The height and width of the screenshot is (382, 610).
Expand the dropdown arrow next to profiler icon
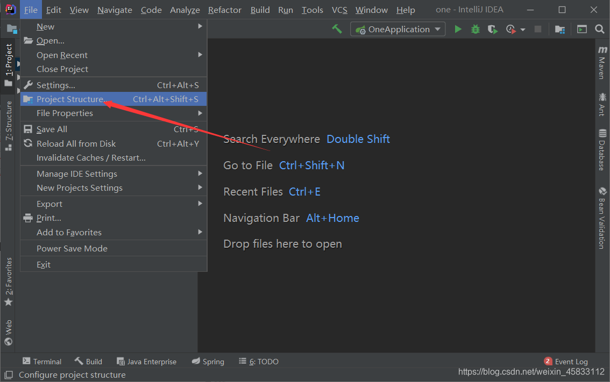coord(523,30)
